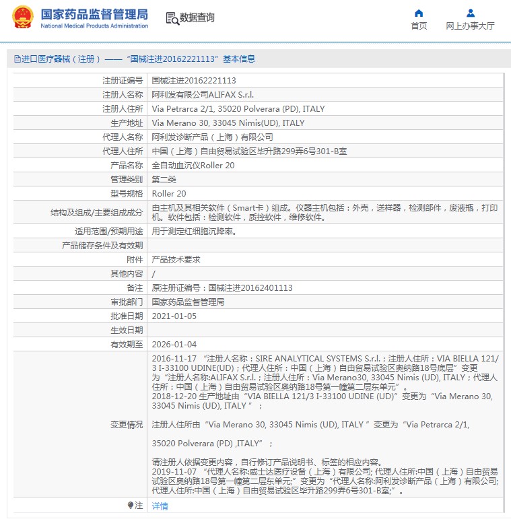This screenshot has width=511, height=519.
Task: Click remark 原注册证编号：国械注进20162401113
Action: (x=222, y=288)
